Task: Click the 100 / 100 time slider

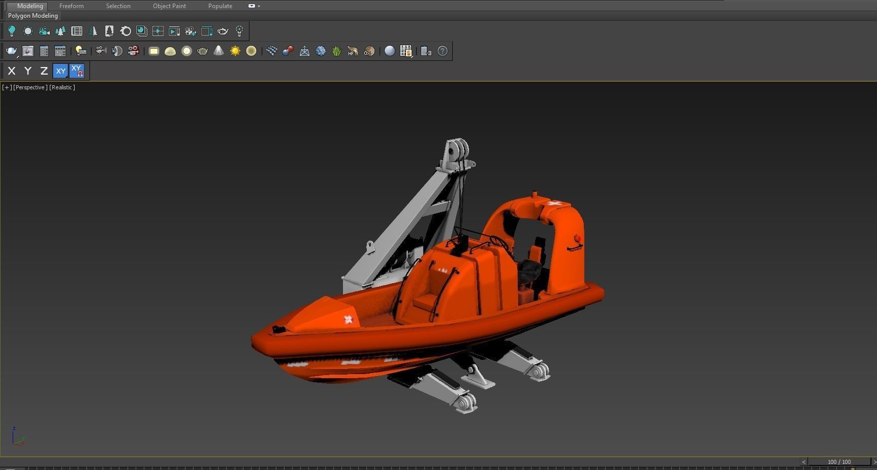Action: (839, 462)
